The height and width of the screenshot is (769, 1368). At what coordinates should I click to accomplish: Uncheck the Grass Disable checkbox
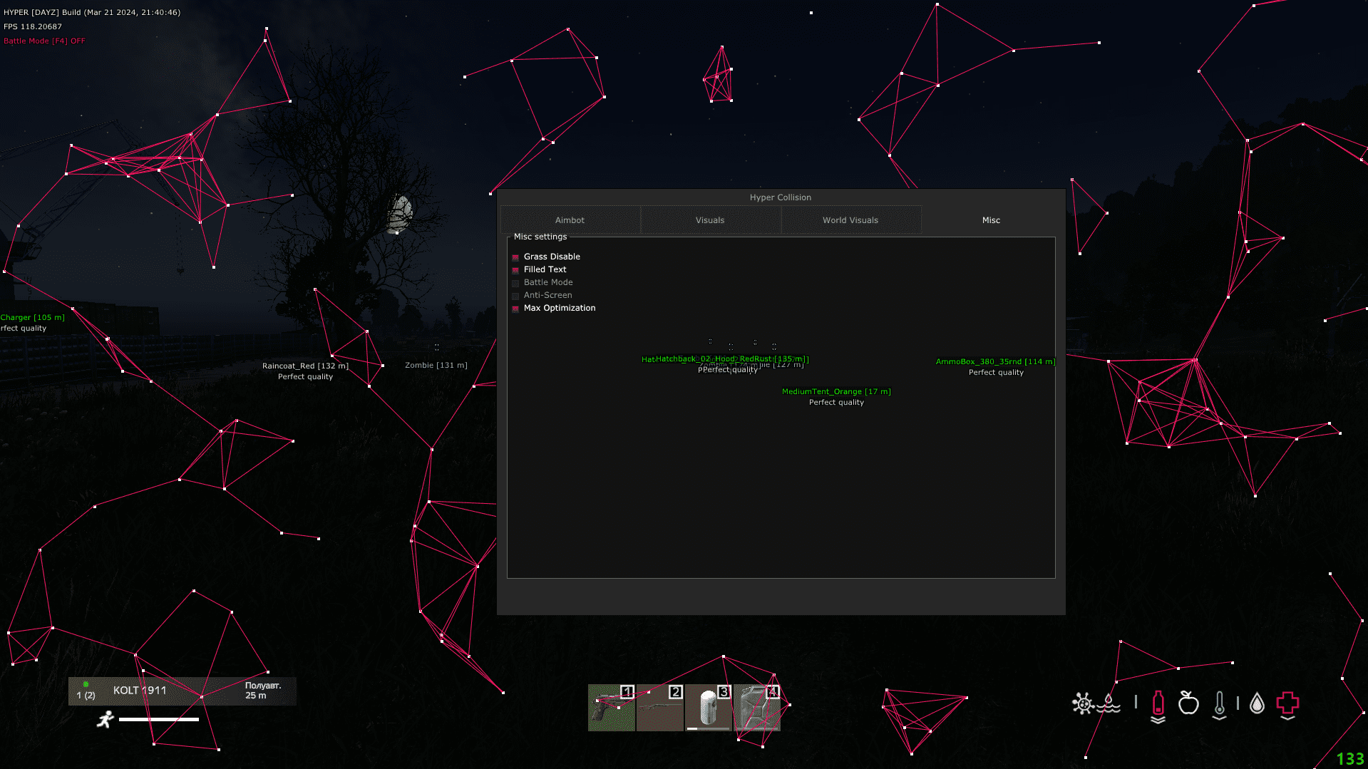[x=515, y=257]
